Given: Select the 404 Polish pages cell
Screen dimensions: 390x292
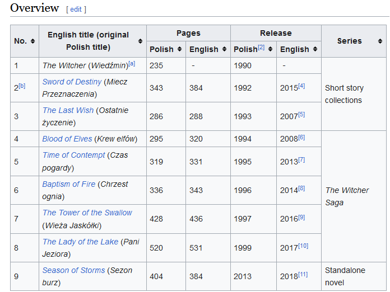Looking at the screenshot, I should tap(166, 276).
